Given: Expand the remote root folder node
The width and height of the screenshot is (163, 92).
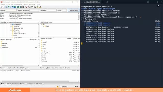Looking at the screenshot, I should click(x=43, y=26).
